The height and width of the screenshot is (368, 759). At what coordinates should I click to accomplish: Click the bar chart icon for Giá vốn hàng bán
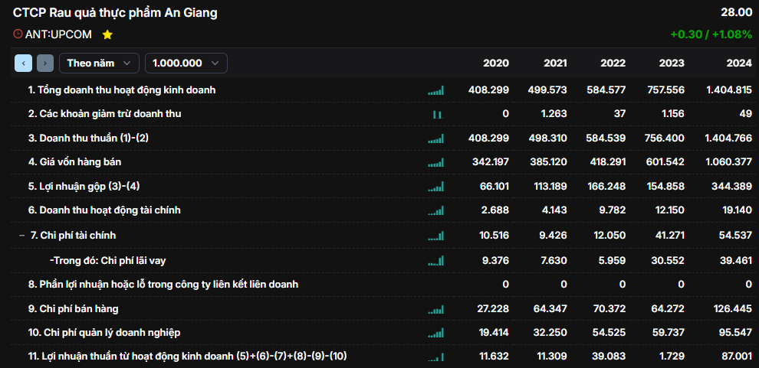pyautogui.click(x=436, y=162)
